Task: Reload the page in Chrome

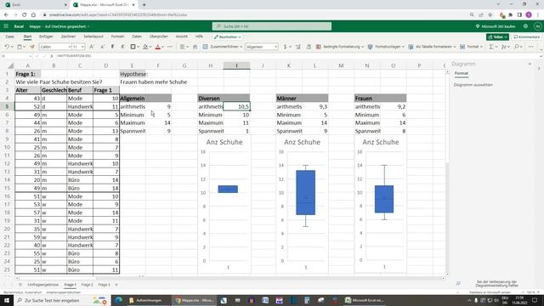Action: pyautogui.click(x=25, y=15)
